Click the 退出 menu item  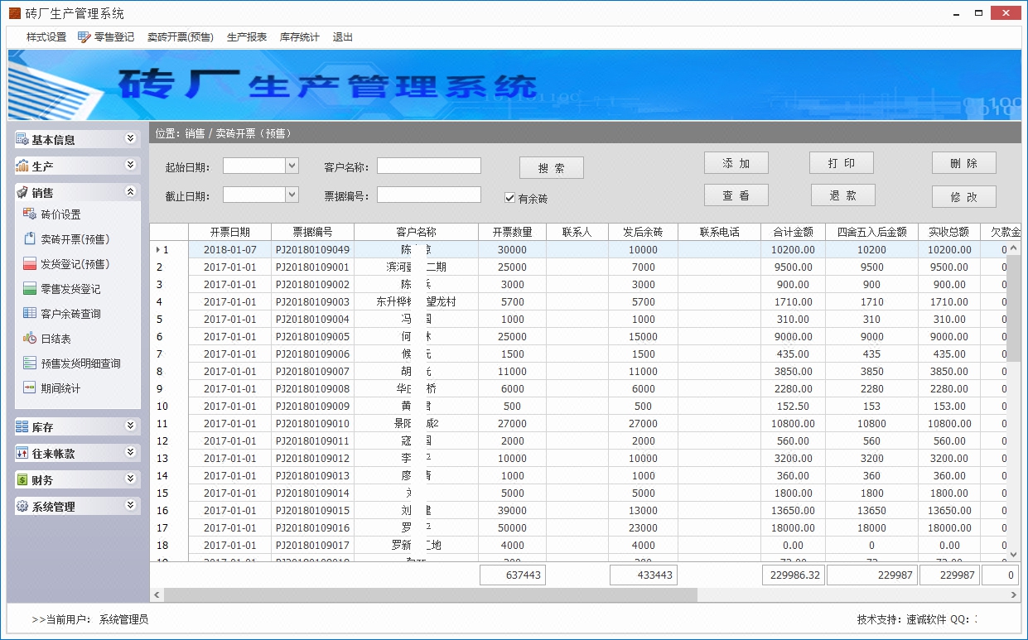click(x=343, y=37)
